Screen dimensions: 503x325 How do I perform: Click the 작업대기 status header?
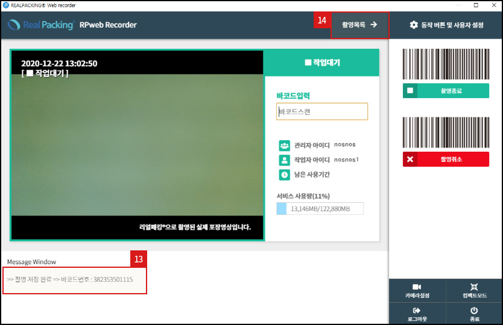[322, 63]
